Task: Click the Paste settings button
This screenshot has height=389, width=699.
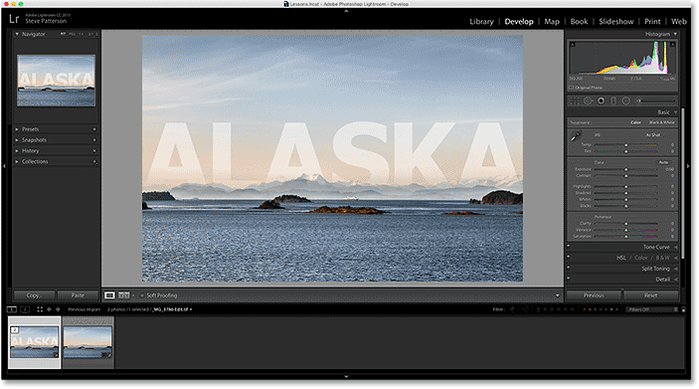Action: point(78,295)
